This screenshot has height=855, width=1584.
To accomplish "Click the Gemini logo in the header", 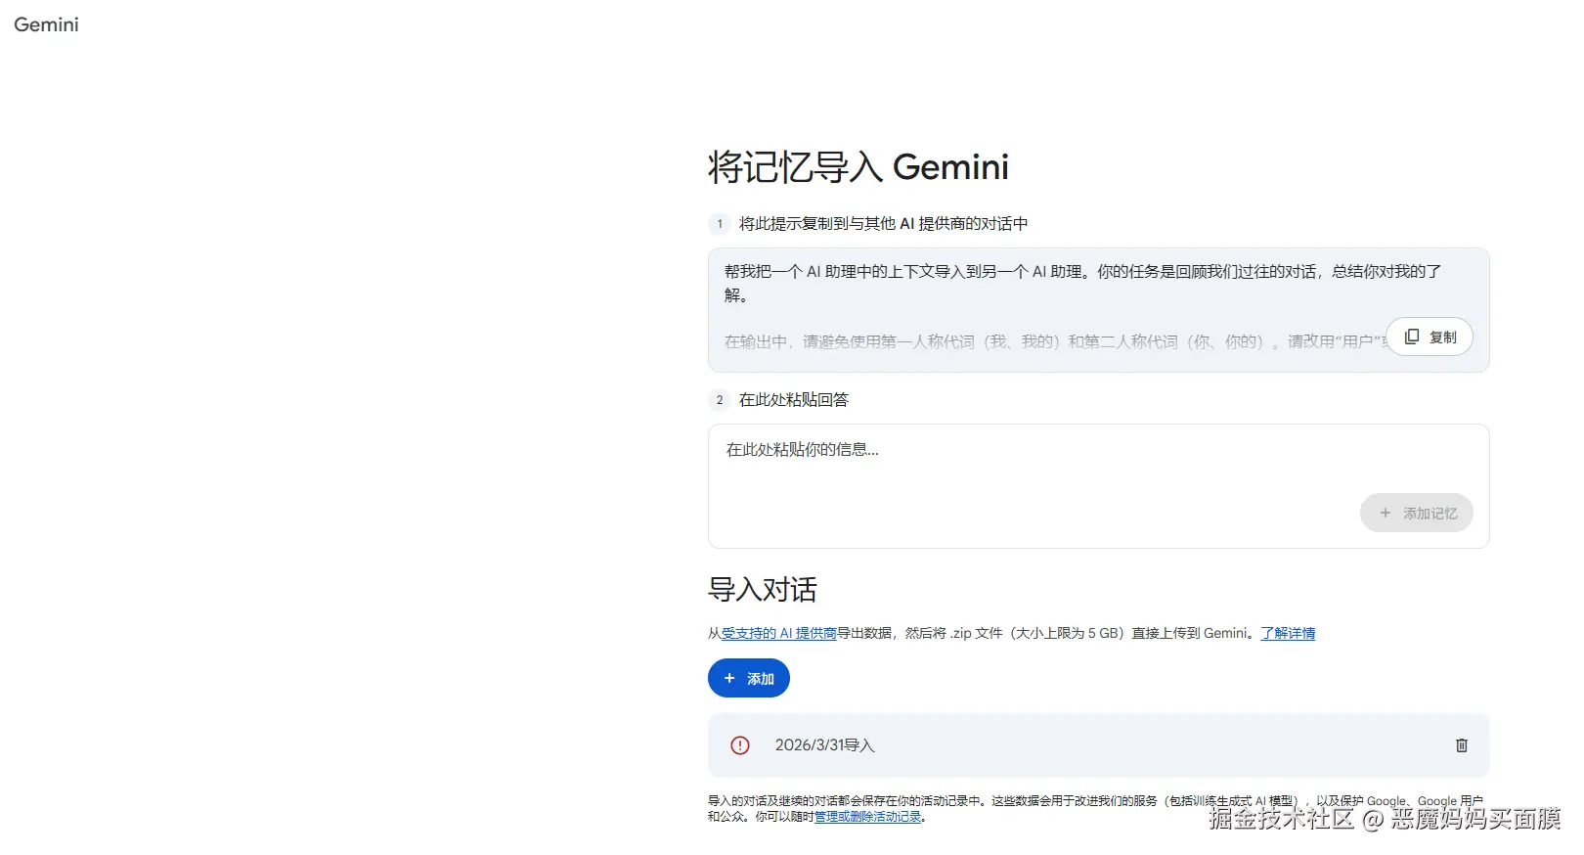I will coord(46,24).
